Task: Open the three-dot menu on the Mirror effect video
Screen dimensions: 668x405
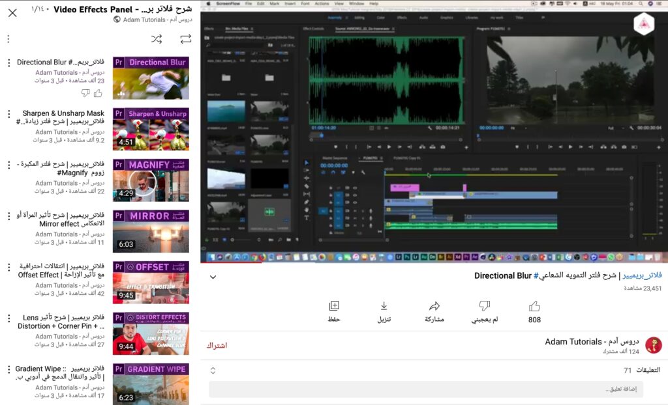Action: pos(8,216)
